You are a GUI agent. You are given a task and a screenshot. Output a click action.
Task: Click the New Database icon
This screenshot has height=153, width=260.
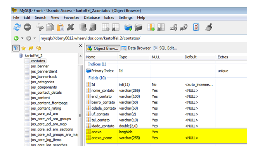83,27
